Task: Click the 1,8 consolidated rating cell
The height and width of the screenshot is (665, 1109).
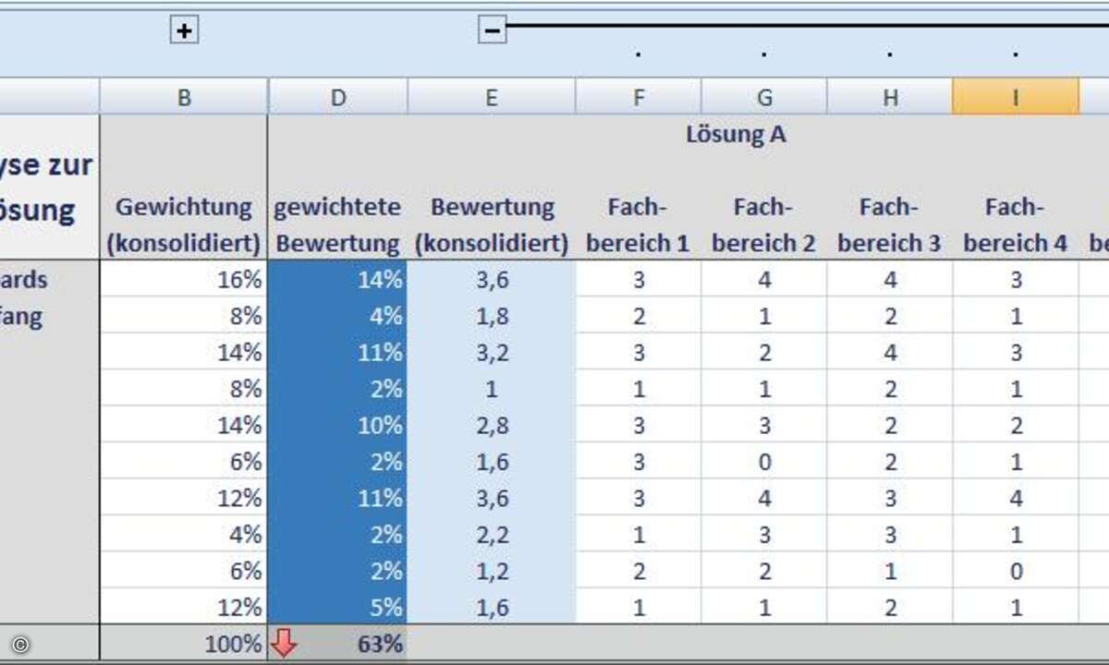Action: [491, 316]
